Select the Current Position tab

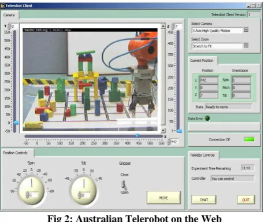click(202, 61)
